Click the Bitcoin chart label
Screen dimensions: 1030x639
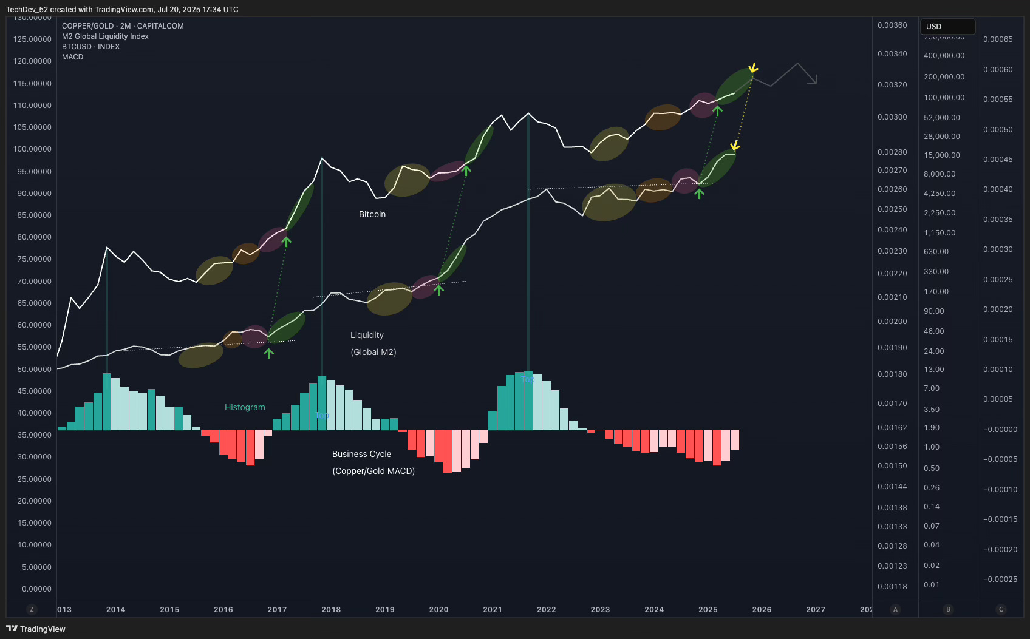(372, 214)
